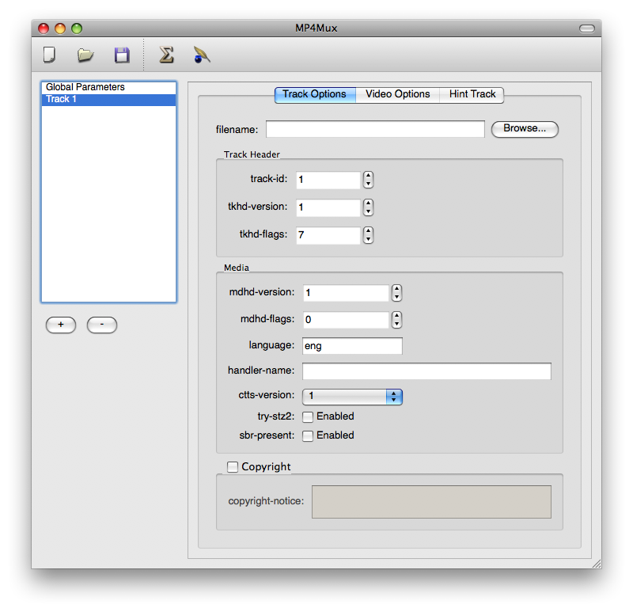The height and width of the screenshot is (612, 633).
Task: Click the "Media" group title
Action: pyautogui.click(x=237, y=268)
